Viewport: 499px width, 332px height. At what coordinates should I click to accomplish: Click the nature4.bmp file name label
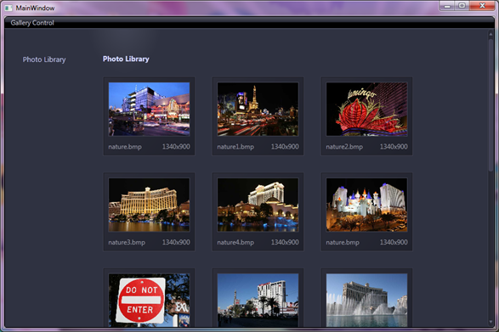coord(235,242)
